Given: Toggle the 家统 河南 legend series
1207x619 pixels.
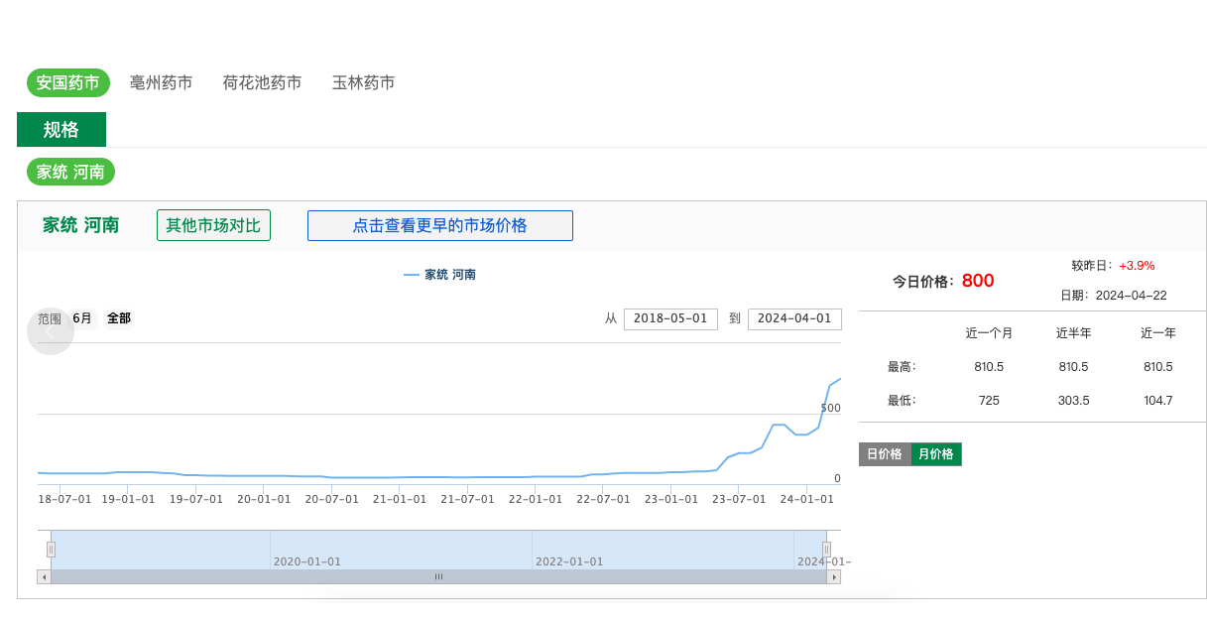Looking at the screenshot, I should point(440,275).
